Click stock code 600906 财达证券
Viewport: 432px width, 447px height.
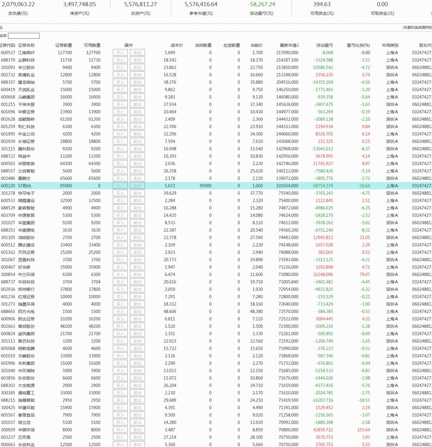click(x=8, y=319)
